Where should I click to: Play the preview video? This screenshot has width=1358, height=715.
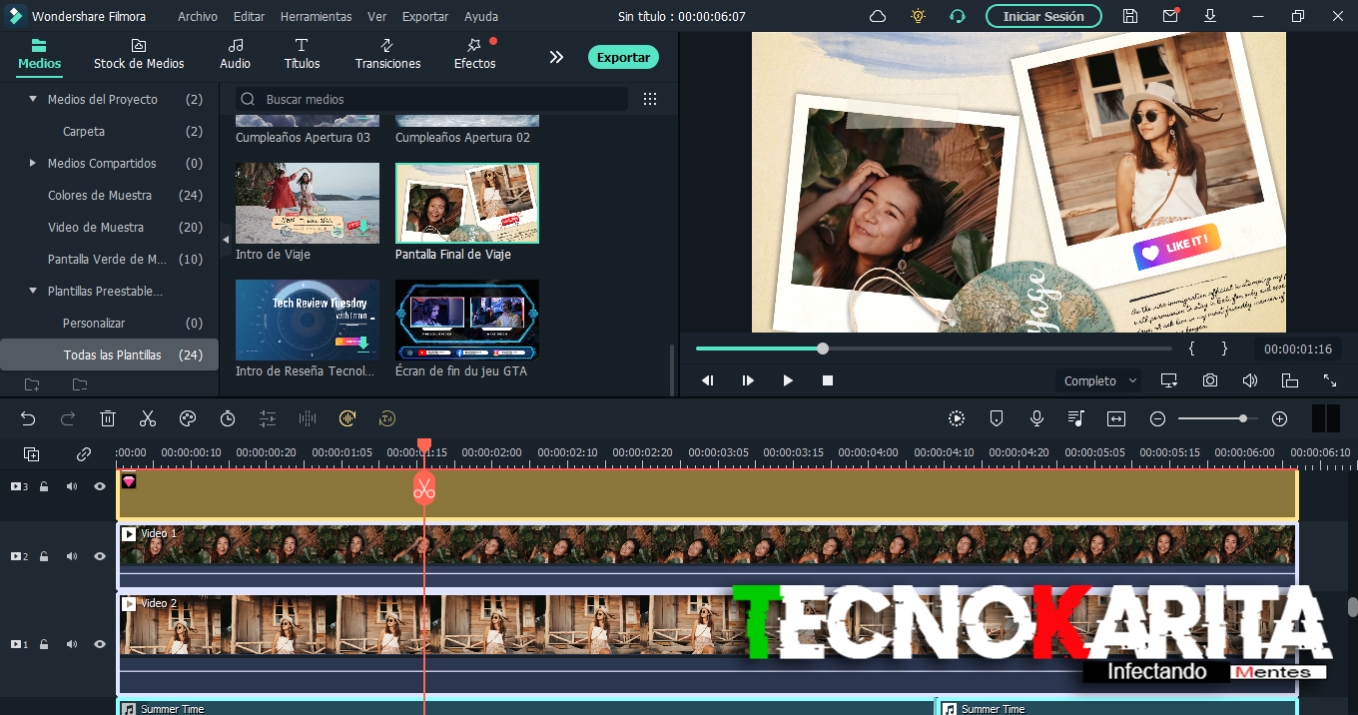coord(788,380)
